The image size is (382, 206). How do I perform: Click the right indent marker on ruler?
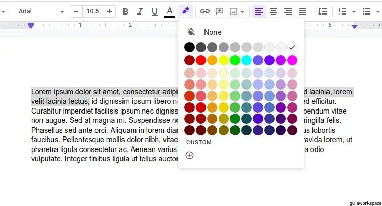(354, 26)
